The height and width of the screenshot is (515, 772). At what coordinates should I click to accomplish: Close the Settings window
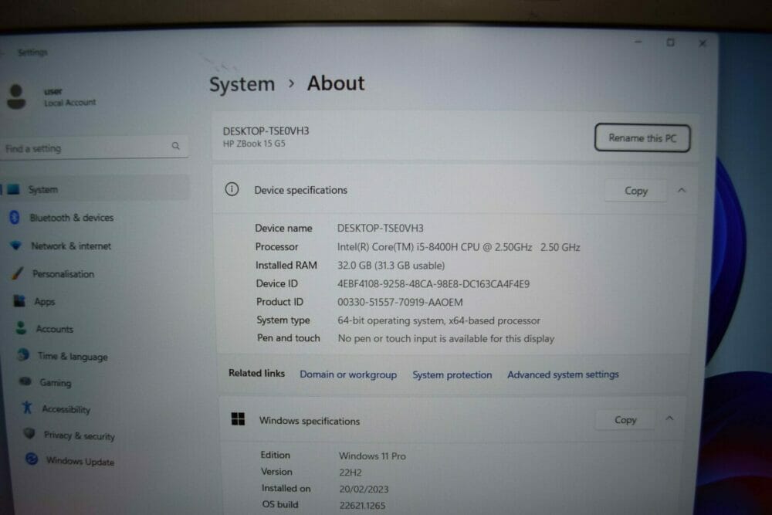(x=703, y=43)
